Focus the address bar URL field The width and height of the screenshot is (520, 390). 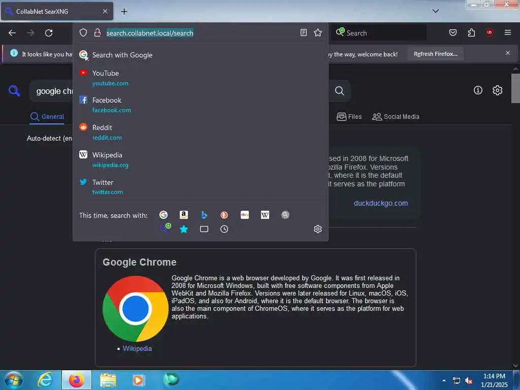coord(201,33)
